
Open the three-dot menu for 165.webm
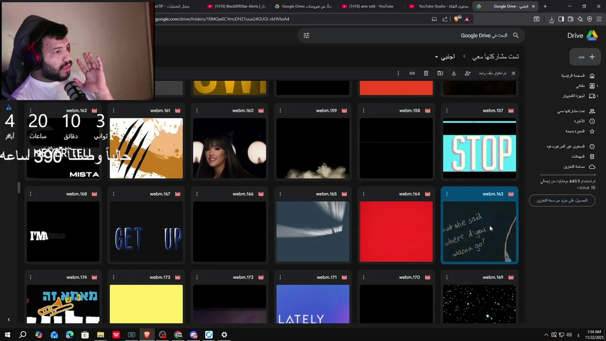pos(280,194)
